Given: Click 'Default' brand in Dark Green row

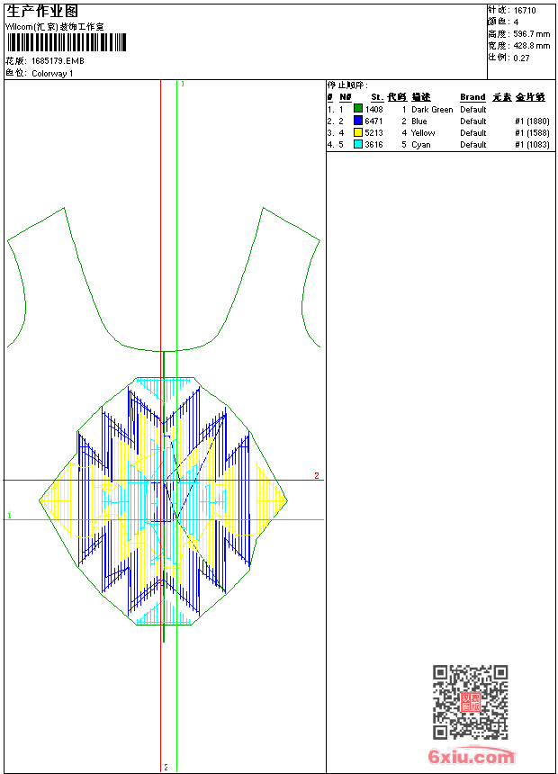Looking at the screenshot, I should click(473, 110).
